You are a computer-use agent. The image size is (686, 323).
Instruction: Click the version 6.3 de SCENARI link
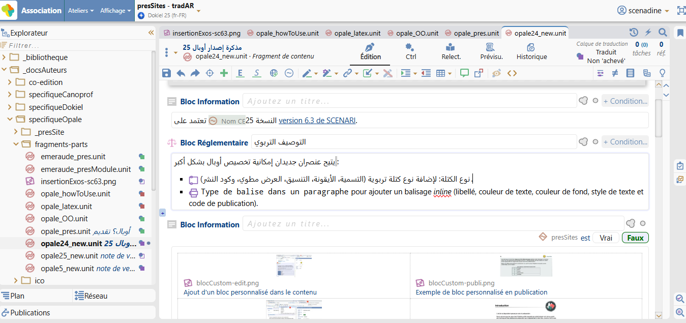[317, 121]
